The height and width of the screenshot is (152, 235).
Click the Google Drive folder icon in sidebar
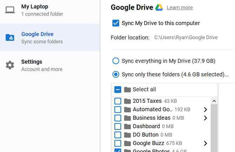point(10,38)
